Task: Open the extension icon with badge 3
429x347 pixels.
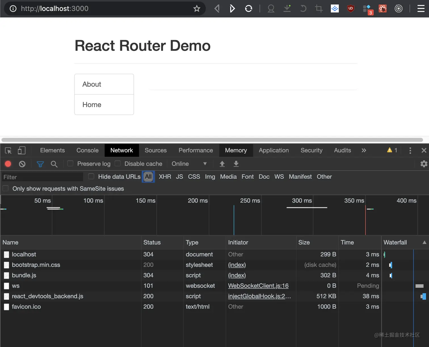Action: pos(367,9)
